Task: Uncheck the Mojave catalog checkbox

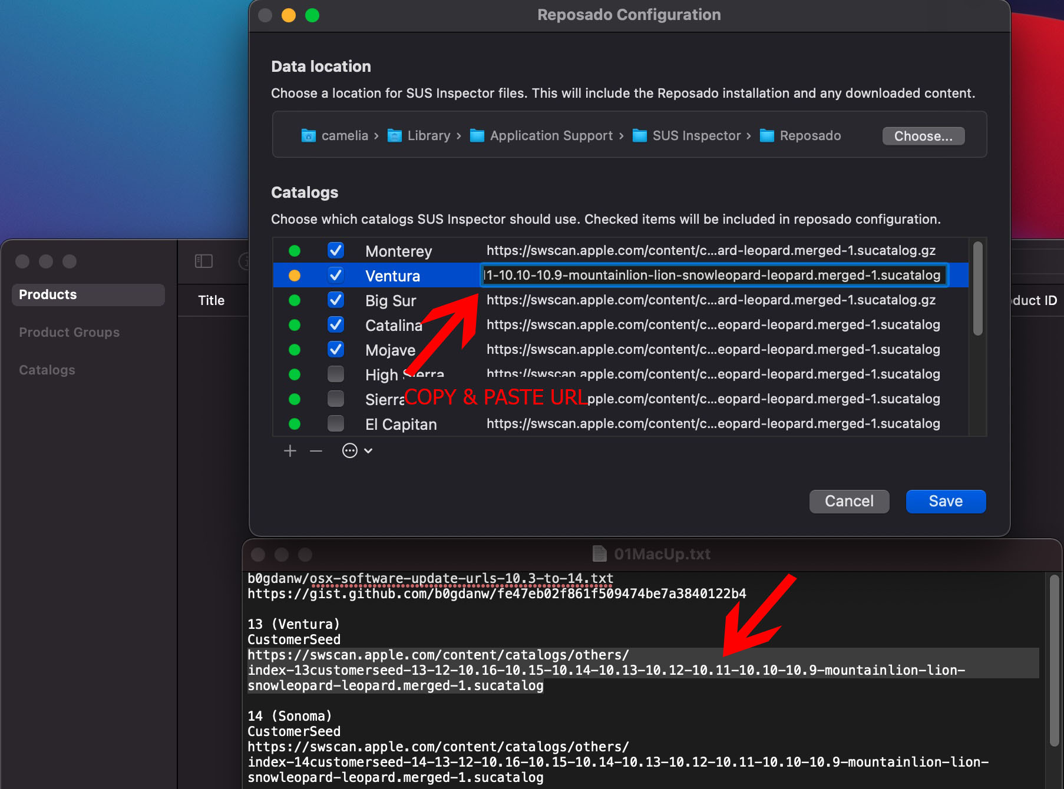Action: (336, 350)
